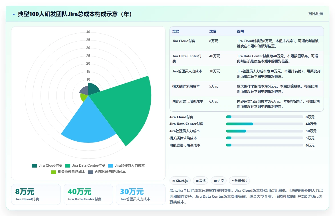Select the 进度 tag button
The image size is (335, 216).
pyautogui.click(x=219, y=181)
